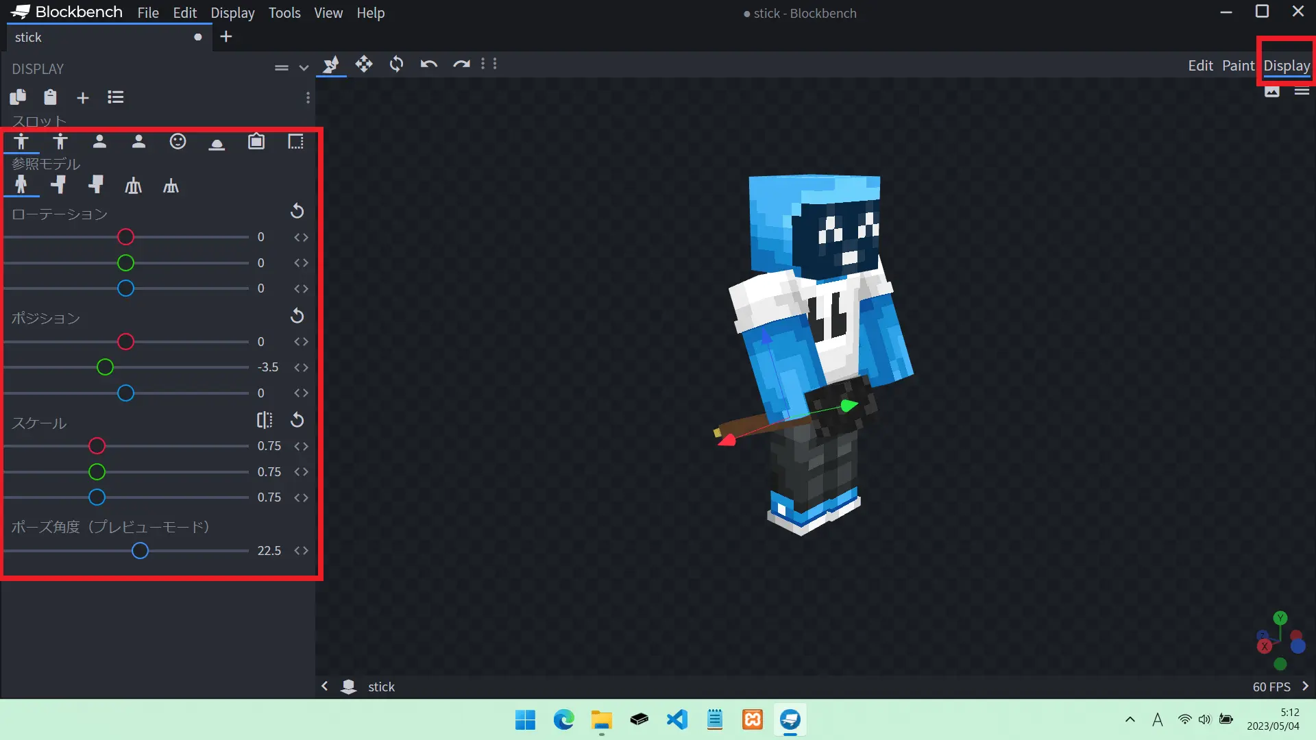The height and width of the screenshot is (740, 1316).
Task: Switch to Edit mode
Action: click(x=1200, y=66)
